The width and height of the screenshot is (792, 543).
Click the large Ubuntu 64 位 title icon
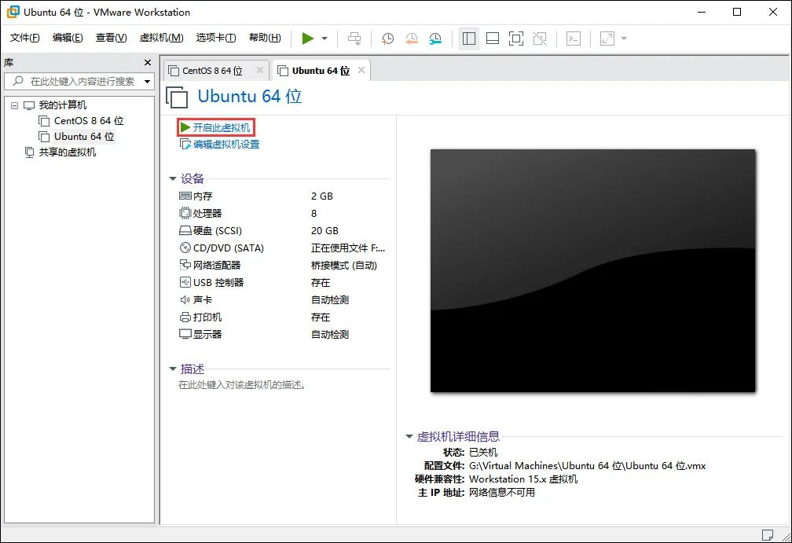coord(177,97)
